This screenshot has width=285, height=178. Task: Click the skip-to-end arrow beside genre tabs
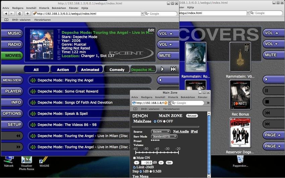coord(173,69)
